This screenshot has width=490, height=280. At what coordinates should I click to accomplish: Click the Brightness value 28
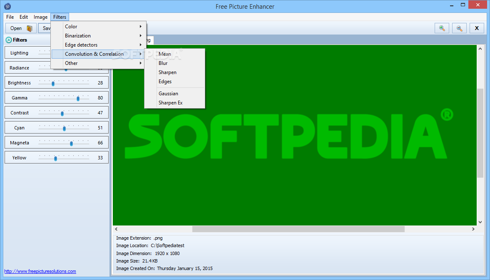pyautogui.click(x=100, y=83)
